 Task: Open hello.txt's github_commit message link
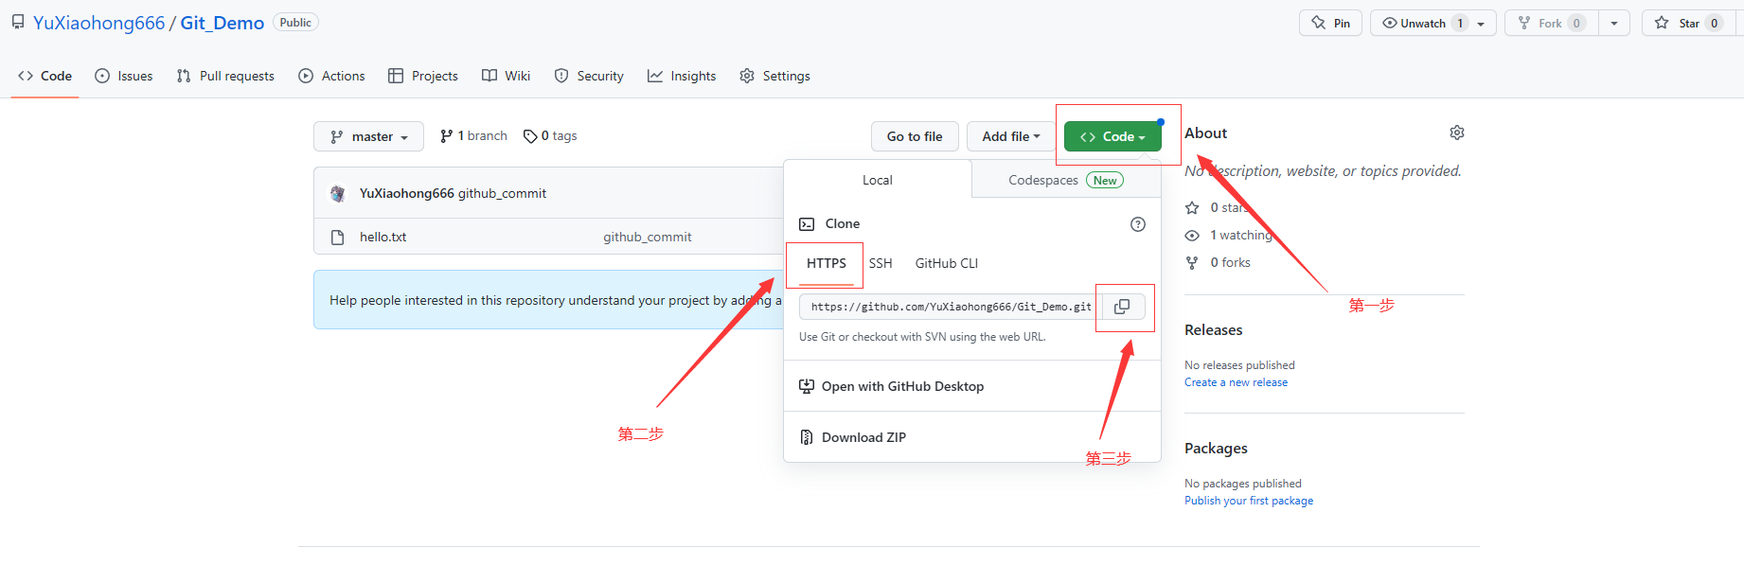tap(648, 238)
